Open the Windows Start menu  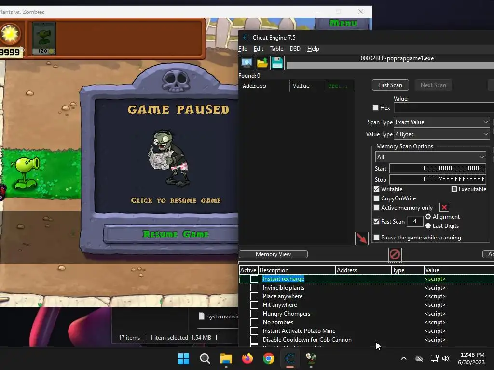(x=183, y=358)
